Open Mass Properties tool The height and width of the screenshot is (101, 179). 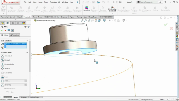click(44, 9)
